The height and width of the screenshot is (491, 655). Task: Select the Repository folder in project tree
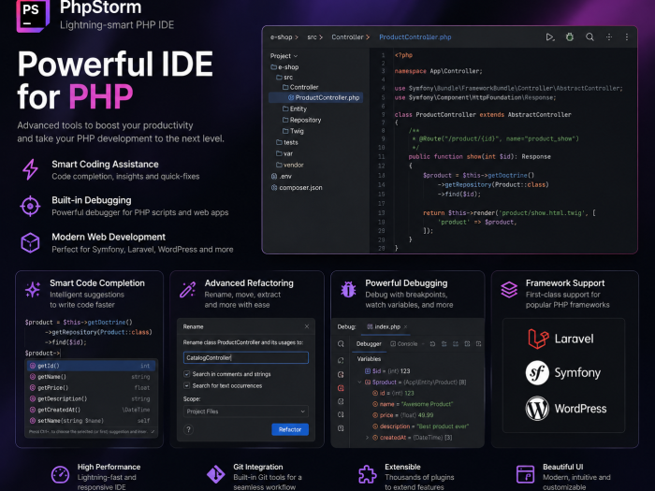(x=301, y=120)
